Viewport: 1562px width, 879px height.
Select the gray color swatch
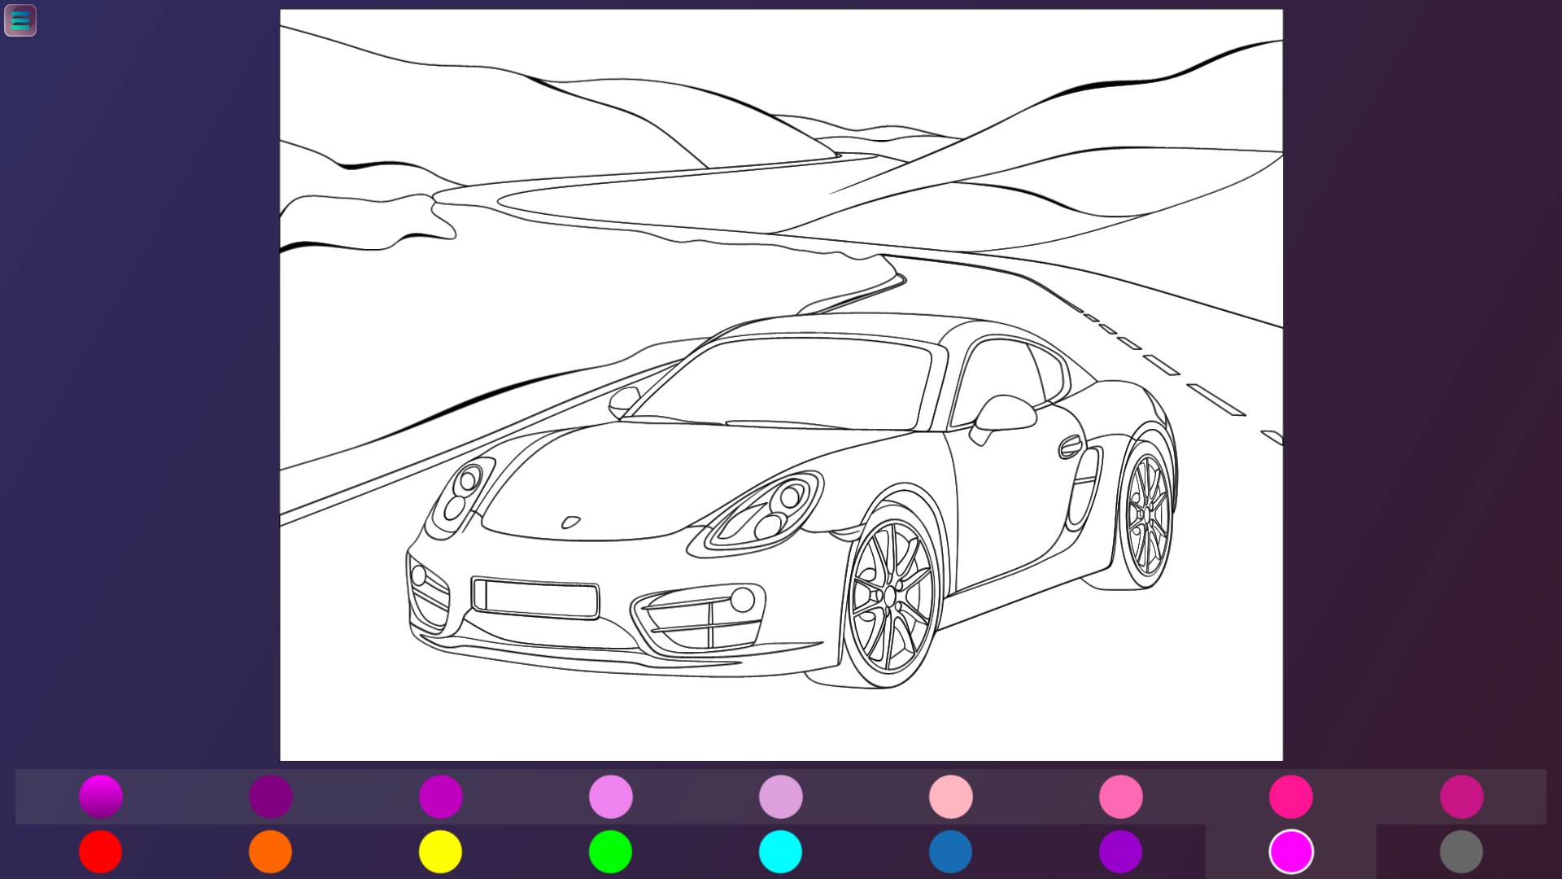(1461, 851)
